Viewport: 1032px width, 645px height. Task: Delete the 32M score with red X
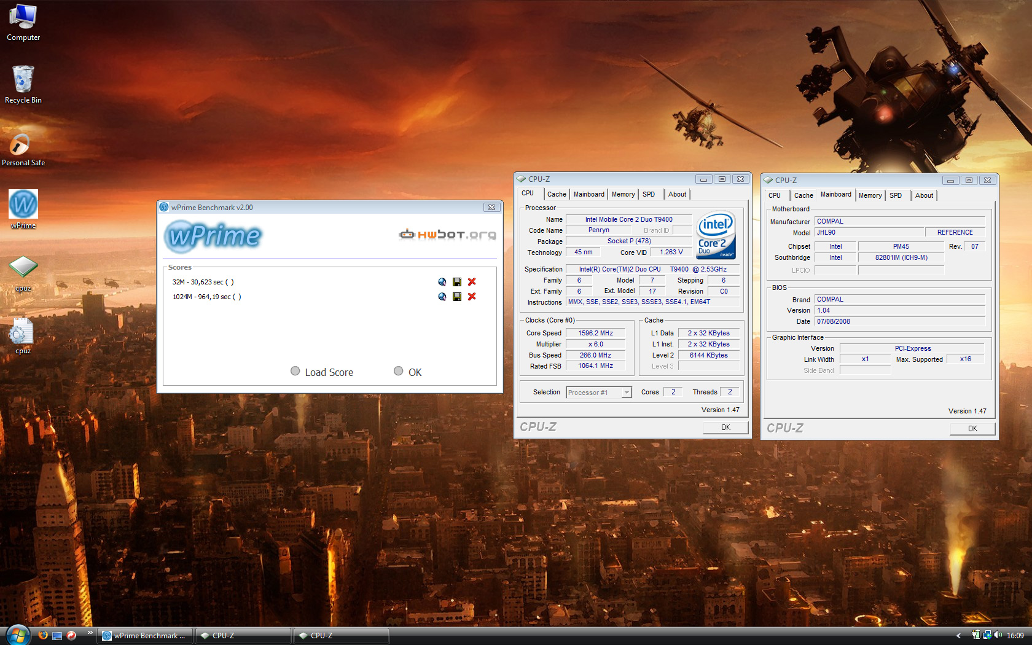472,282
